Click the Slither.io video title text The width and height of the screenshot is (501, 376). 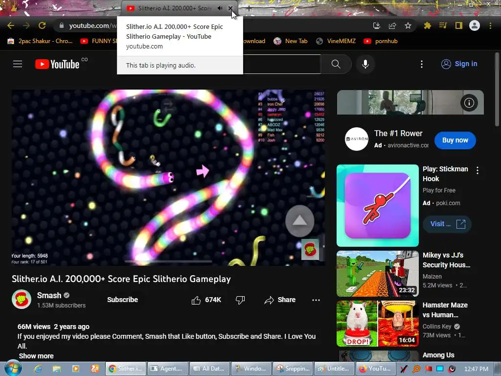(121, 279)
